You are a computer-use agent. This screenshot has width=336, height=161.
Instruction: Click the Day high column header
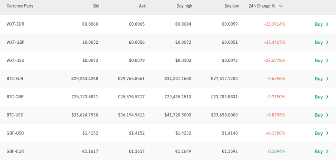184,6
